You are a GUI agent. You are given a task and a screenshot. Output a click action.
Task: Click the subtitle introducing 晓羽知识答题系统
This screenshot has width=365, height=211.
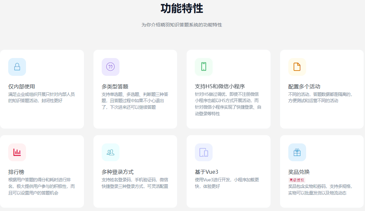point(182,25)
